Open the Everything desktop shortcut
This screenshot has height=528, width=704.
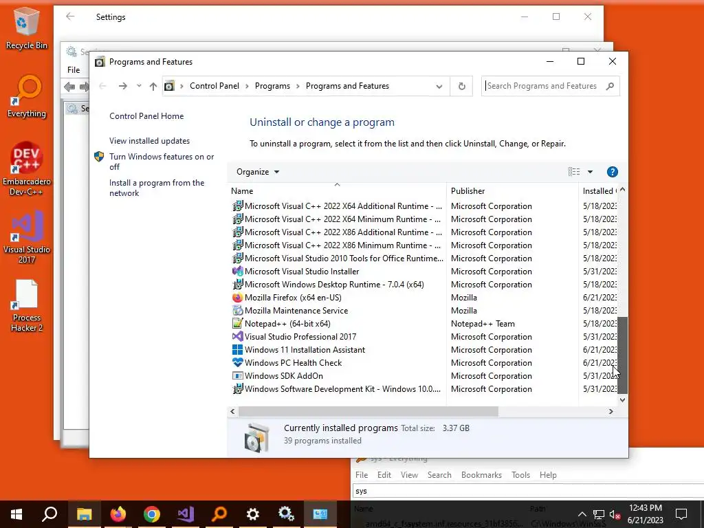coord(26,96)
